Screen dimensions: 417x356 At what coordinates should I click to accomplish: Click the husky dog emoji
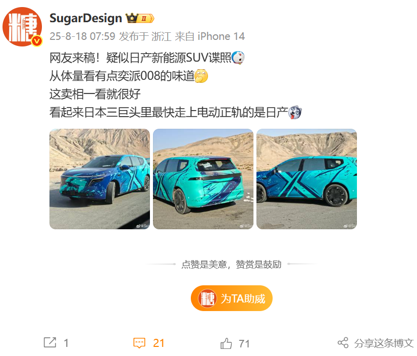coord(295,112)
